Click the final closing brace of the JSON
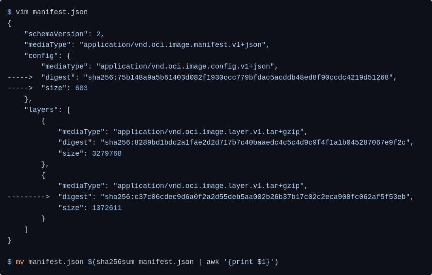This screenshot has height=275, width=432. pos(9,240)
